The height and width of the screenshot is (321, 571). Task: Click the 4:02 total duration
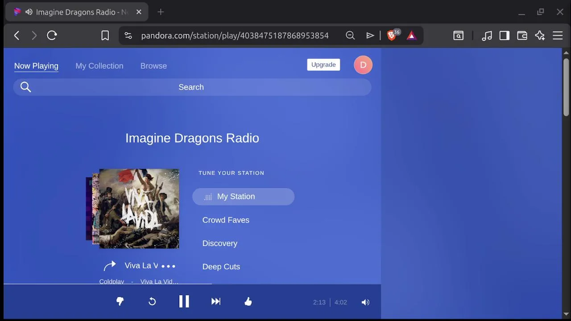(x=340, y=302)
